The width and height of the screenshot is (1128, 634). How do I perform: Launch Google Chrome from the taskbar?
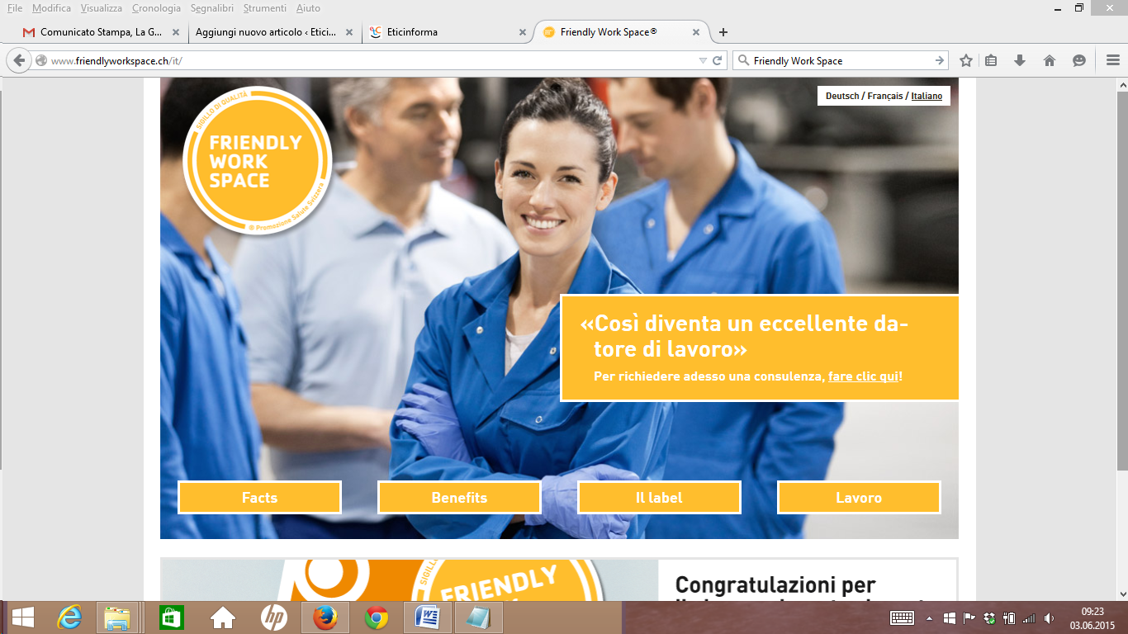point(377,617)
